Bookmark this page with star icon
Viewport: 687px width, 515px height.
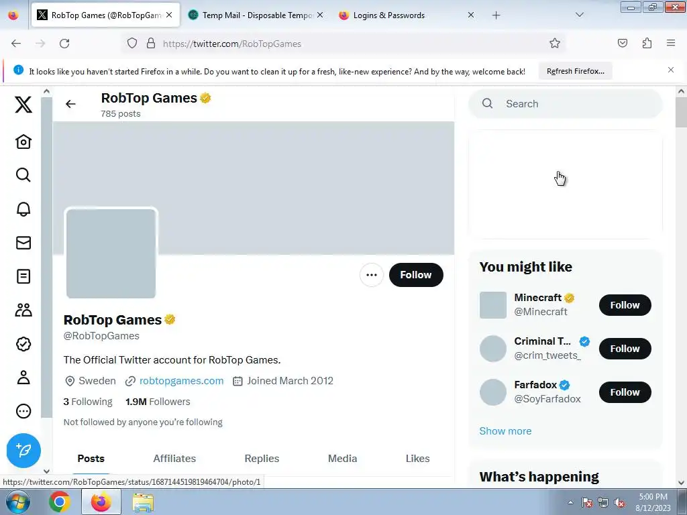pyautogui.click(x=555, y=43)
